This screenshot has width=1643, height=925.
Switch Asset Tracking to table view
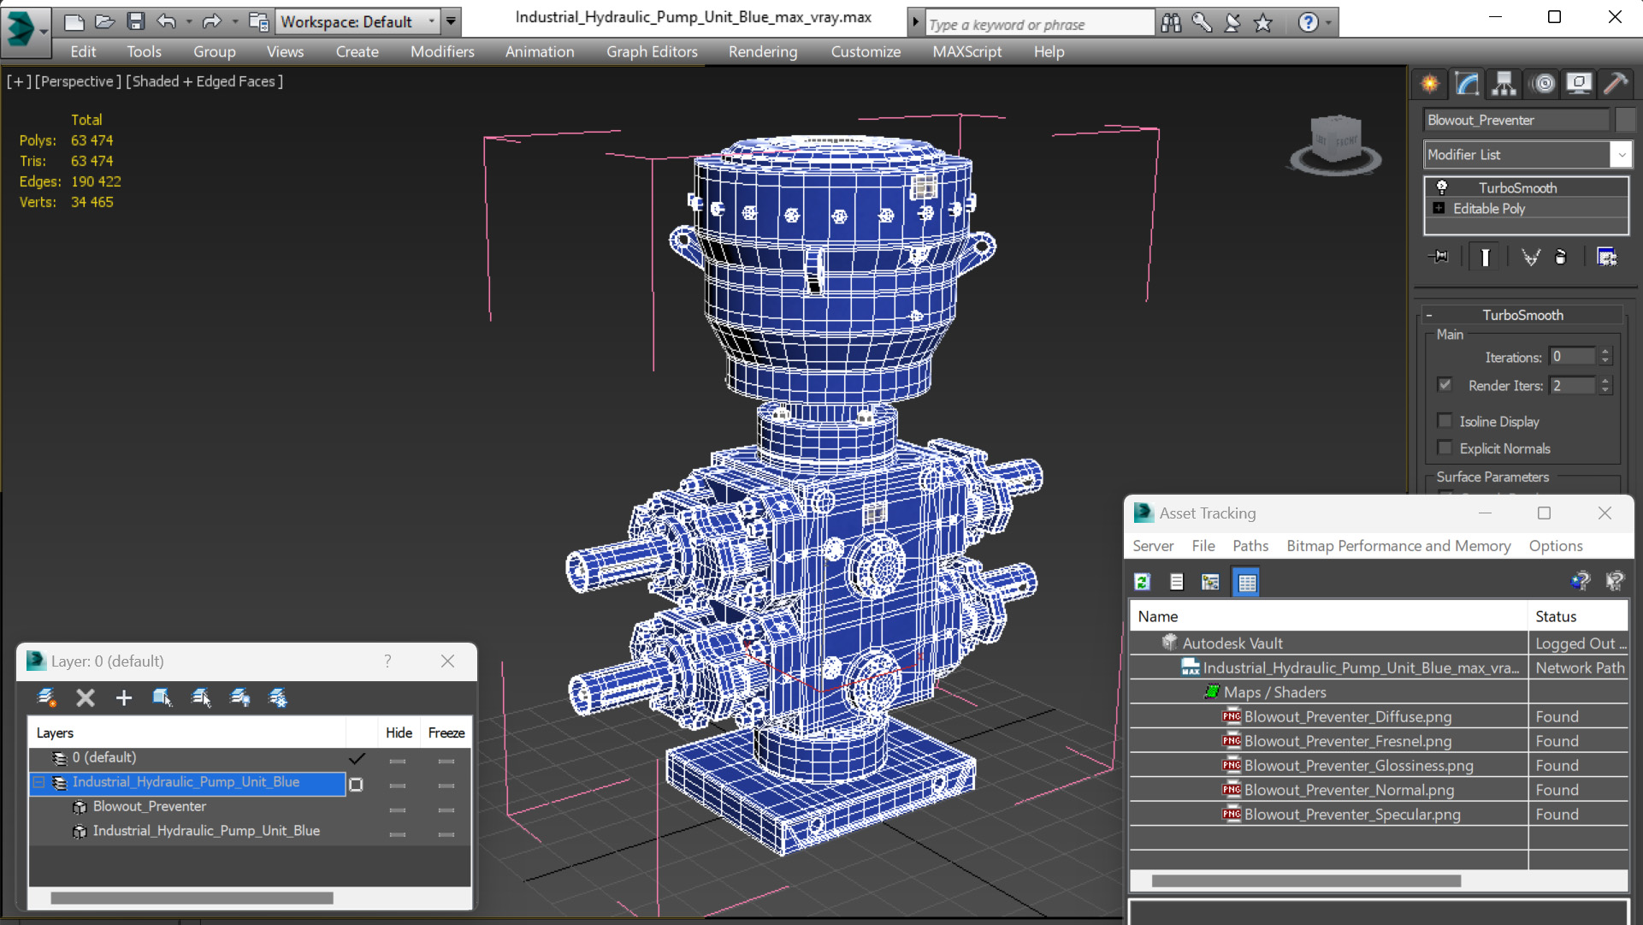[x=1246, y=583]
